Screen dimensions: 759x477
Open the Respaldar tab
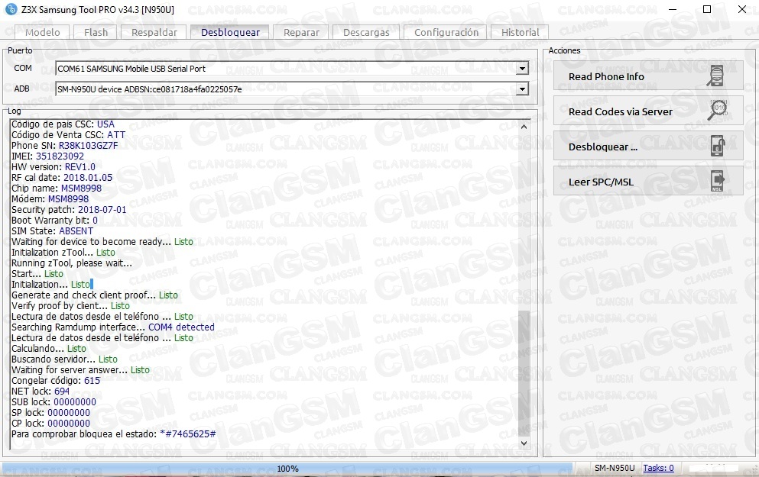(x=154, y=32)
